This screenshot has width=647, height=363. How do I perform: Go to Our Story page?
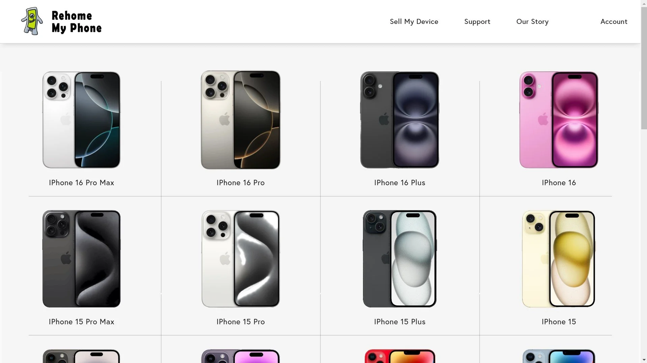pos(532,22)
